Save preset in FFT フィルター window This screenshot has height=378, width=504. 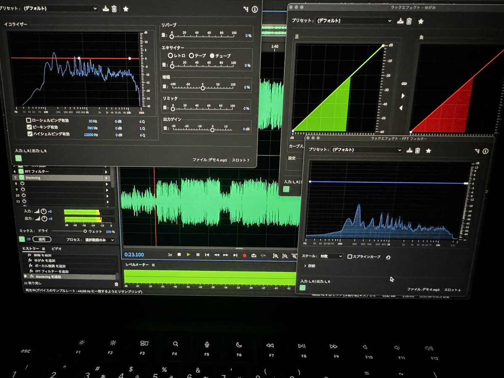tap(409, 150)
